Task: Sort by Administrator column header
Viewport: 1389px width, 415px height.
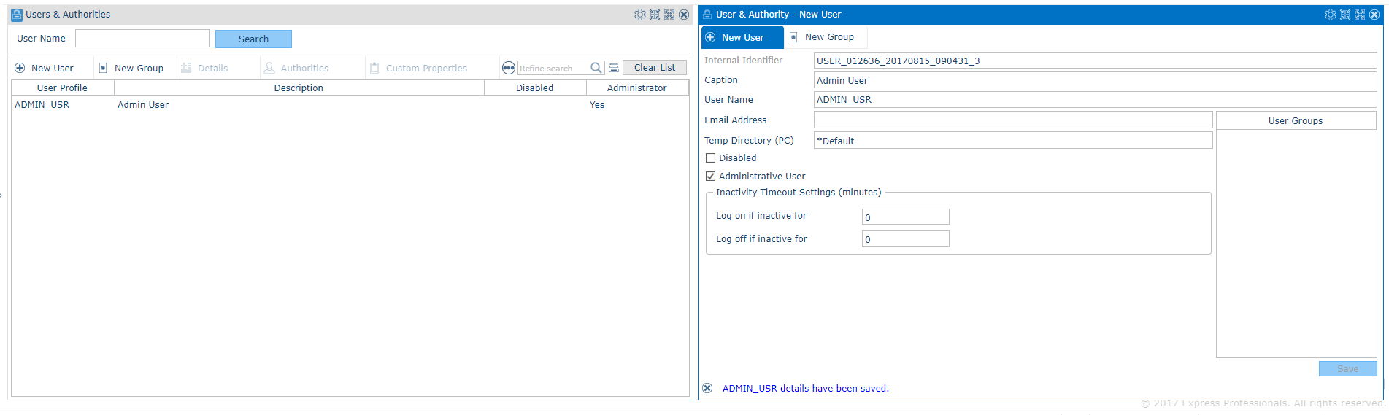Action: click(637, 88)
